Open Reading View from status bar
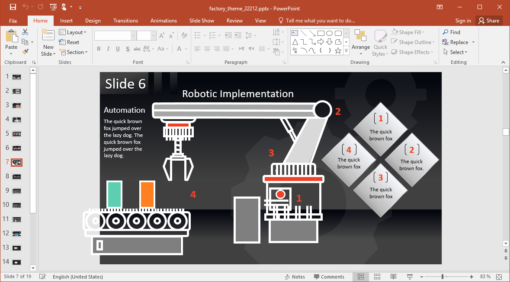This screenshot has width=510, height=282. click(x=393, y=276)
